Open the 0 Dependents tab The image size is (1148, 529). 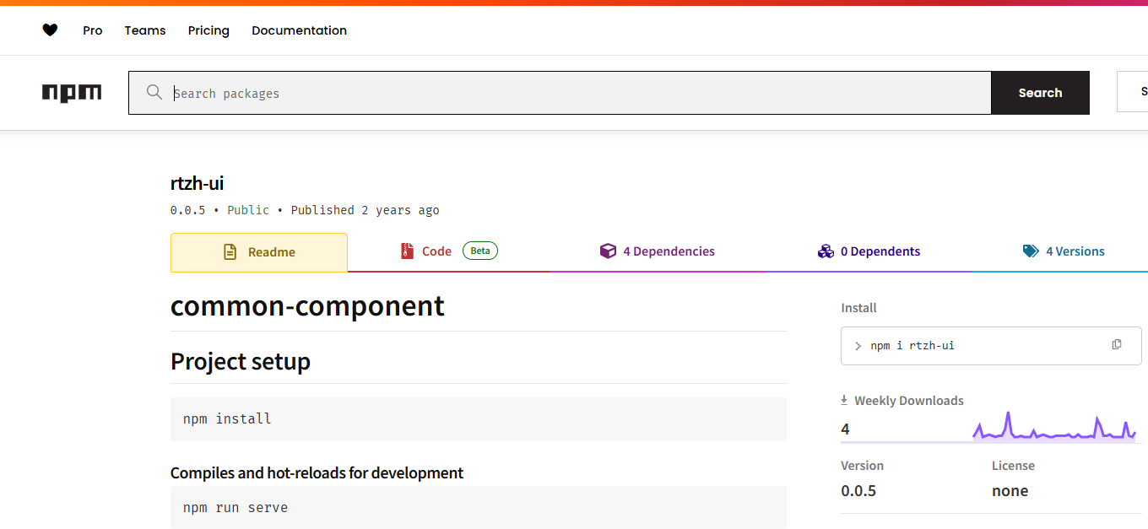click(869, 251)
